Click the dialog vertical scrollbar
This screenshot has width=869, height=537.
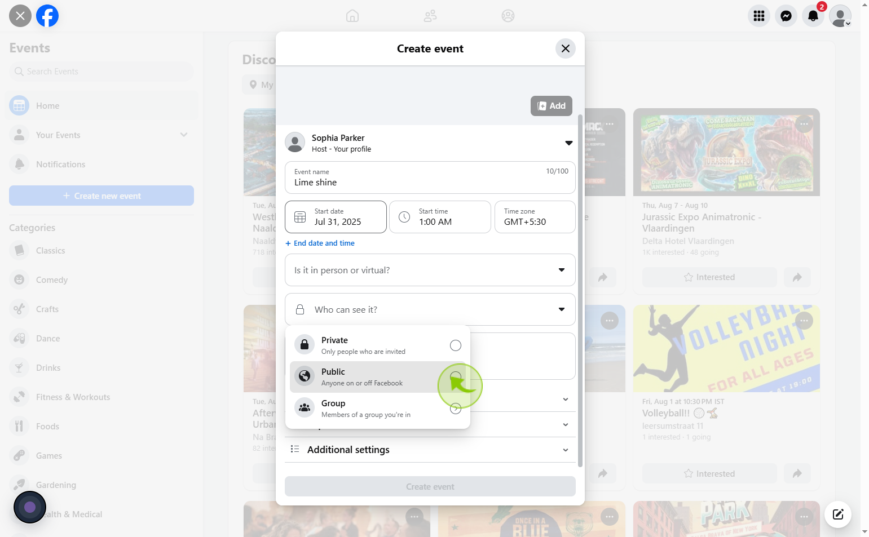click(x=580, y=290)
